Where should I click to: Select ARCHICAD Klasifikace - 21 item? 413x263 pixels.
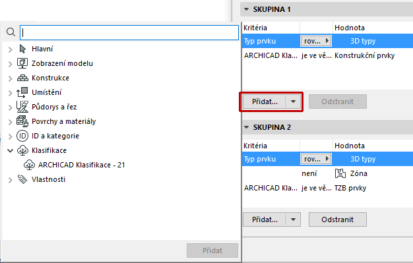coord(82,165)
